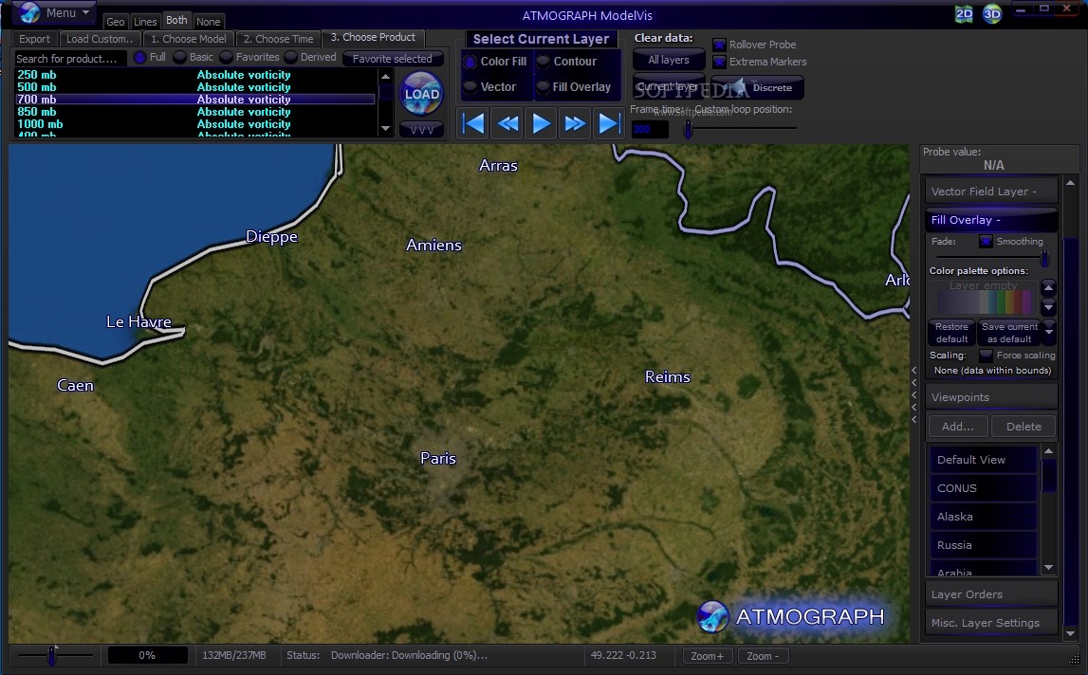The image size is (1088, 675).
Task: Add a new viewpoint
Action: tap(957, 427)
